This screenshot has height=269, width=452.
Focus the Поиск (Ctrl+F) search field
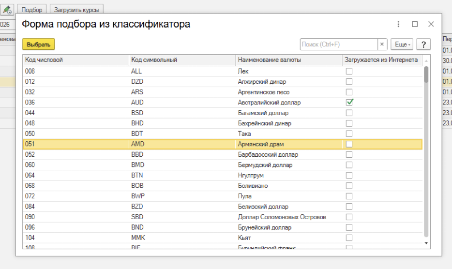click(x=338, y=44)
